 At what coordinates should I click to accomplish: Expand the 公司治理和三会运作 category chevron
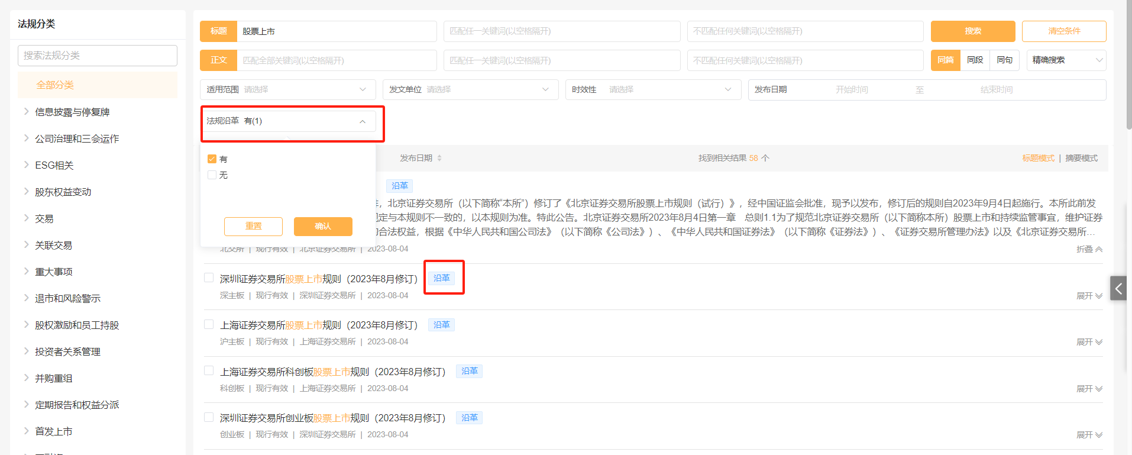click(26, 138)
